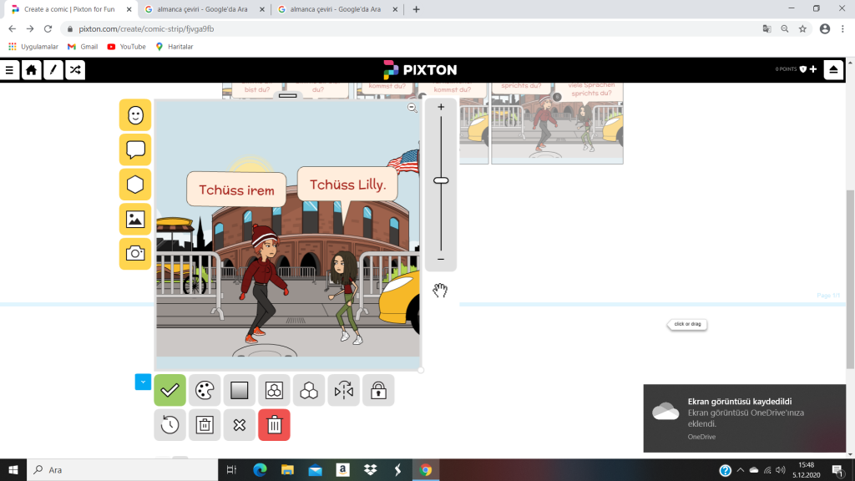This screenshot has height=481, width=855.
Task: Click the YouTube bookmark link
Action: pyautogui.click(x=127, y=47)
